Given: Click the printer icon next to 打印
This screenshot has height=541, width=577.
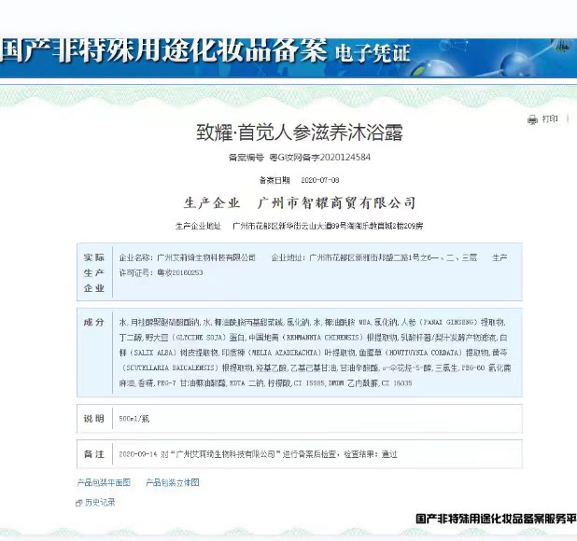Looking at the screenshot, I should click(532, 119).
